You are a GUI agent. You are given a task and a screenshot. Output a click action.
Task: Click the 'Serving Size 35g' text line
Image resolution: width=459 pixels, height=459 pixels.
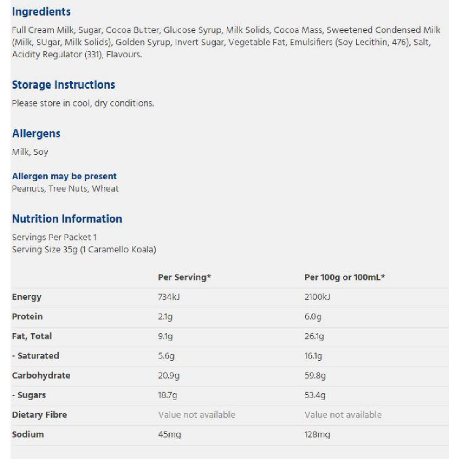(84, 250)
